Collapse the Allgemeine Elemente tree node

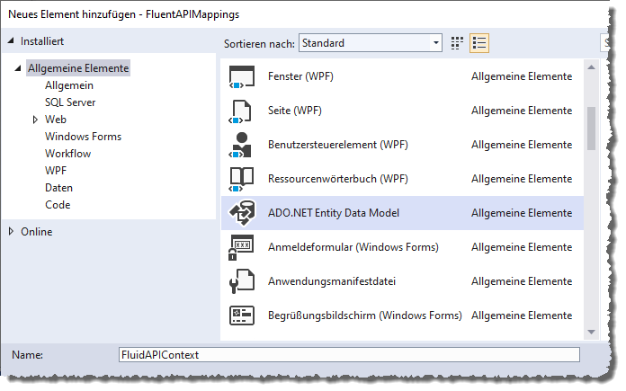click(18, 68)
